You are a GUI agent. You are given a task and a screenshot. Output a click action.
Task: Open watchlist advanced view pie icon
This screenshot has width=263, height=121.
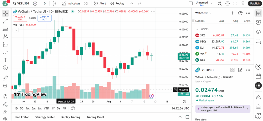(240, 13)
